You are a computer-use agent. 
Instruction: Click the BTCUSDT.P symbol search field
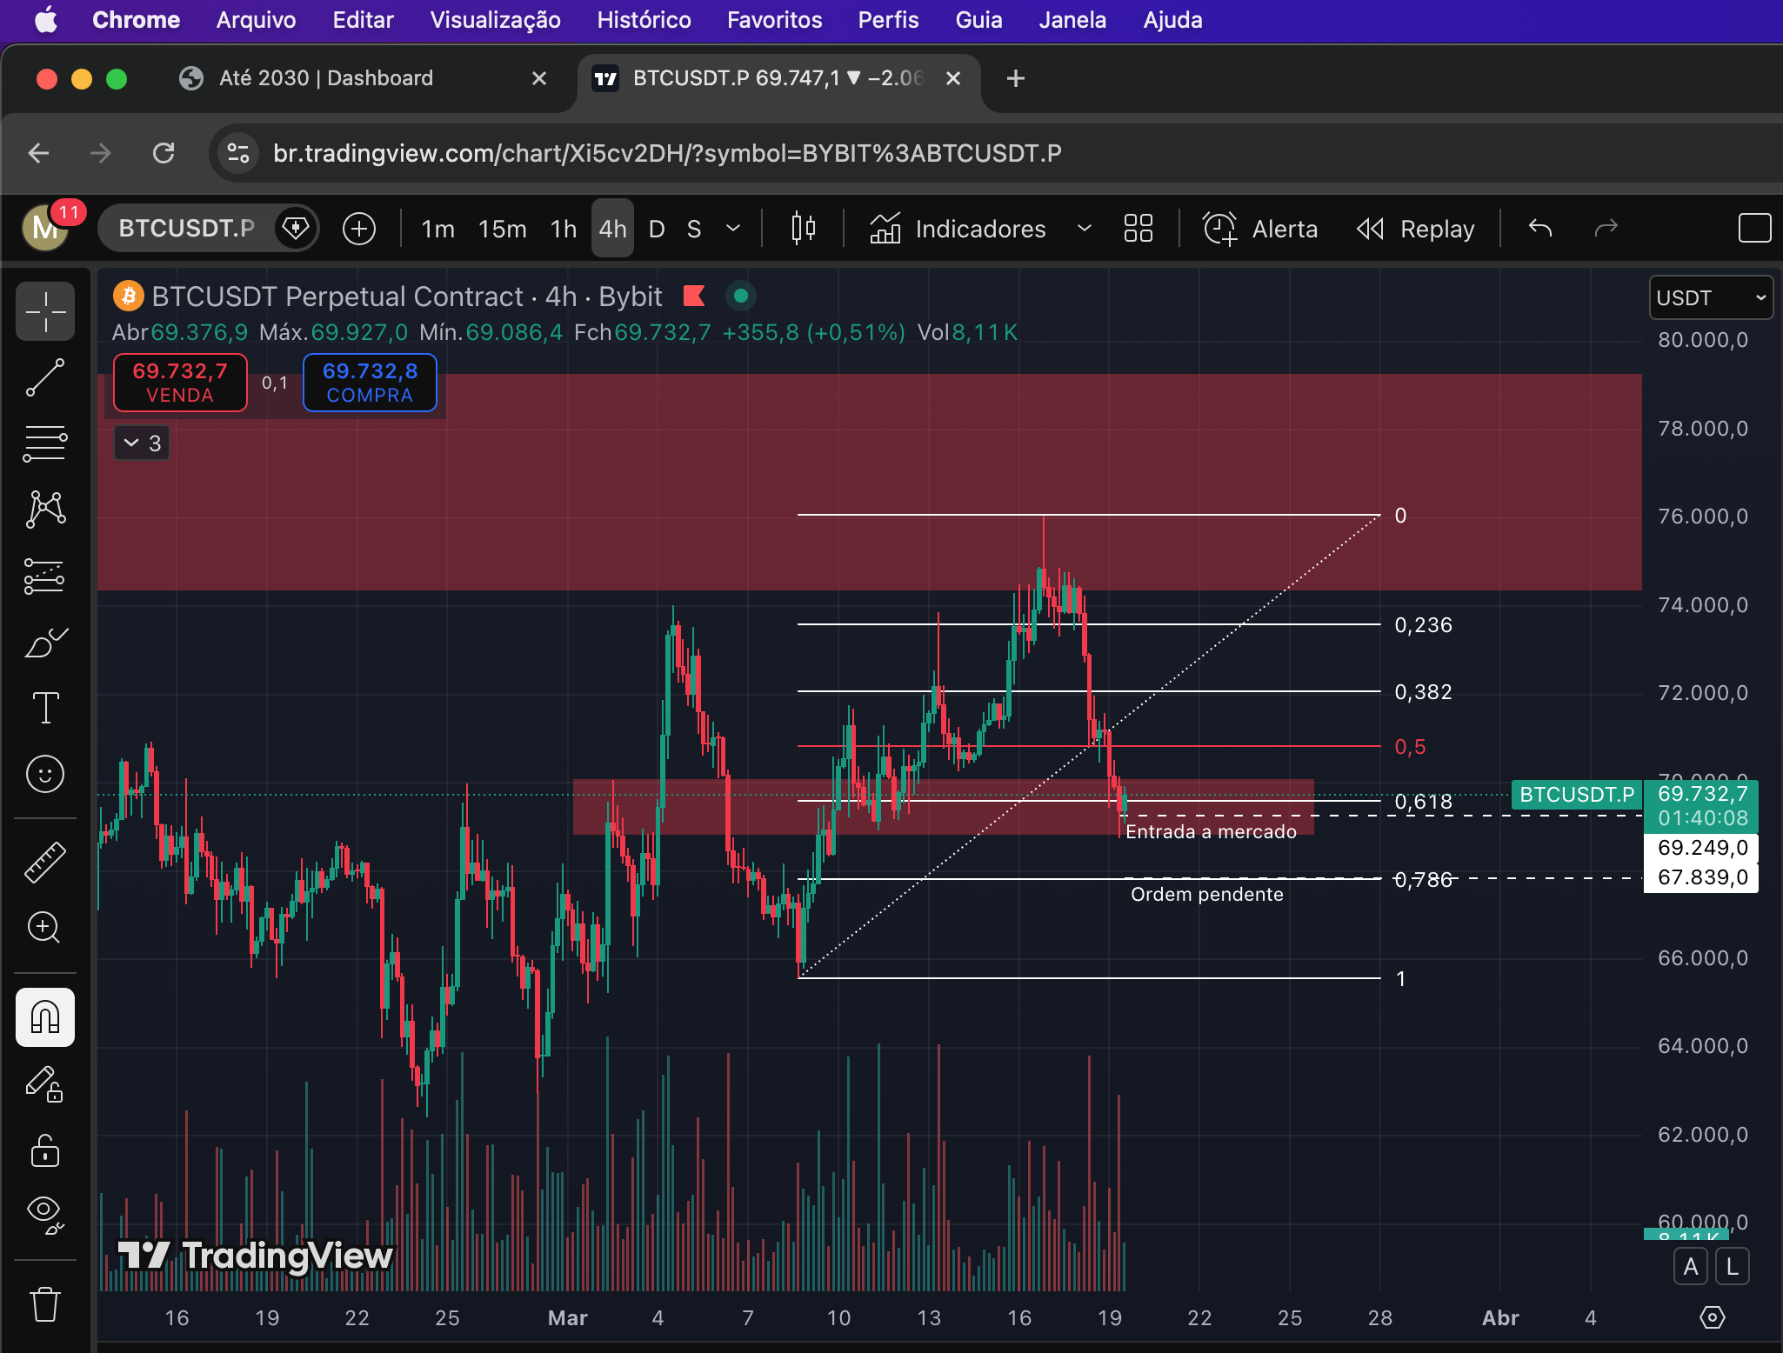coord(187,229)
